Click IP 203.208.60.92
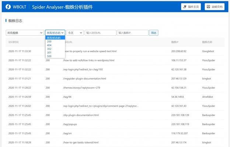The width and height of the screenshot is (230, 147). pyautogui.click(x=179, y=51)
